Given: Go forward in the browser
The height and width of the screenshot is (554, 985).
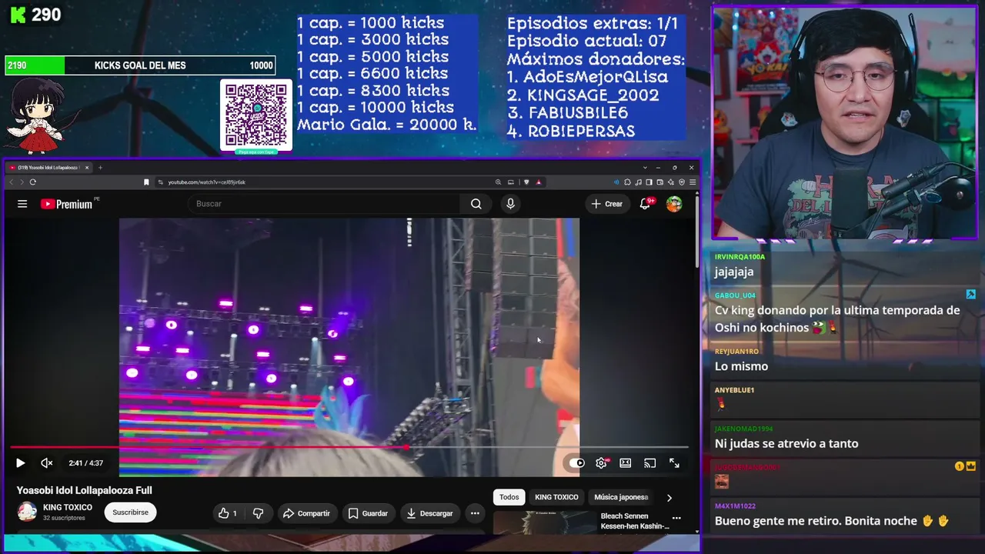Looking at the screenshot, I should point(22,182).
